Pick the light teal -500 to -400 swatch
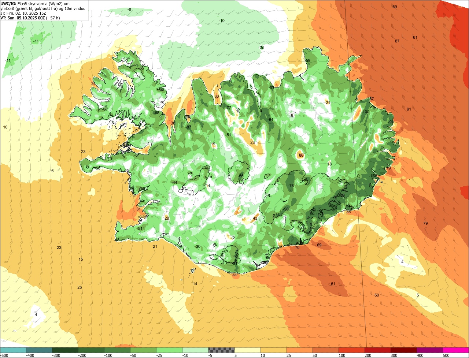 click(13, 350)
